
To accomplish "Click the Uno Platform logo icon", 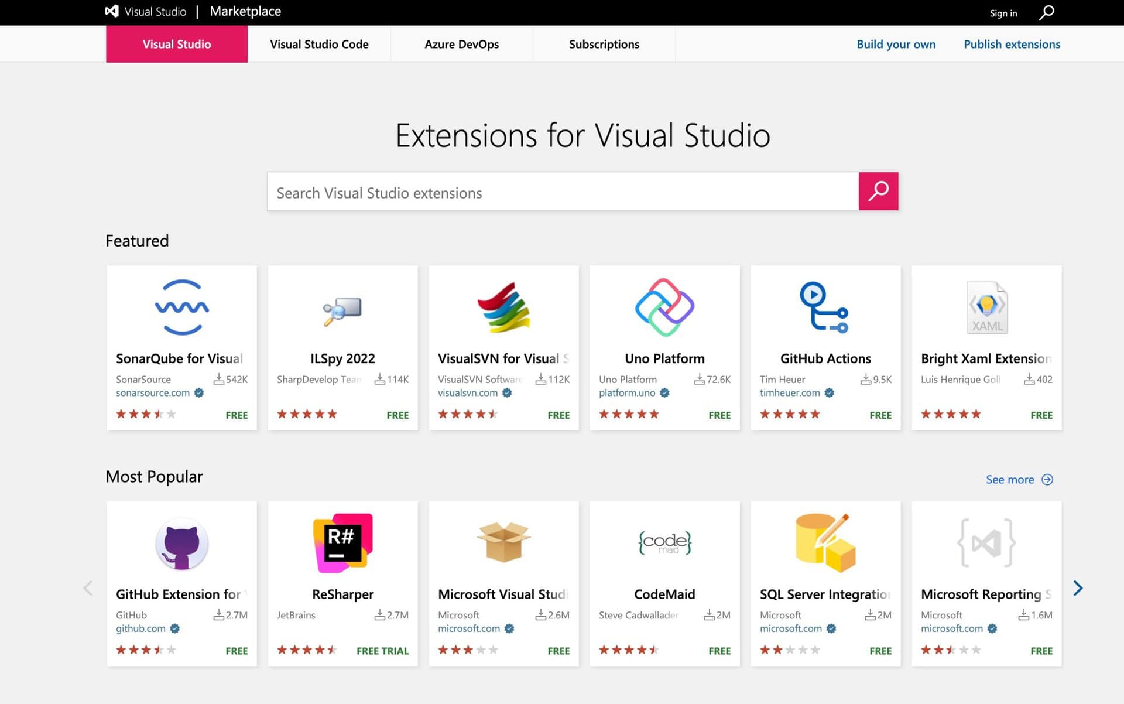I will (664, 307).
